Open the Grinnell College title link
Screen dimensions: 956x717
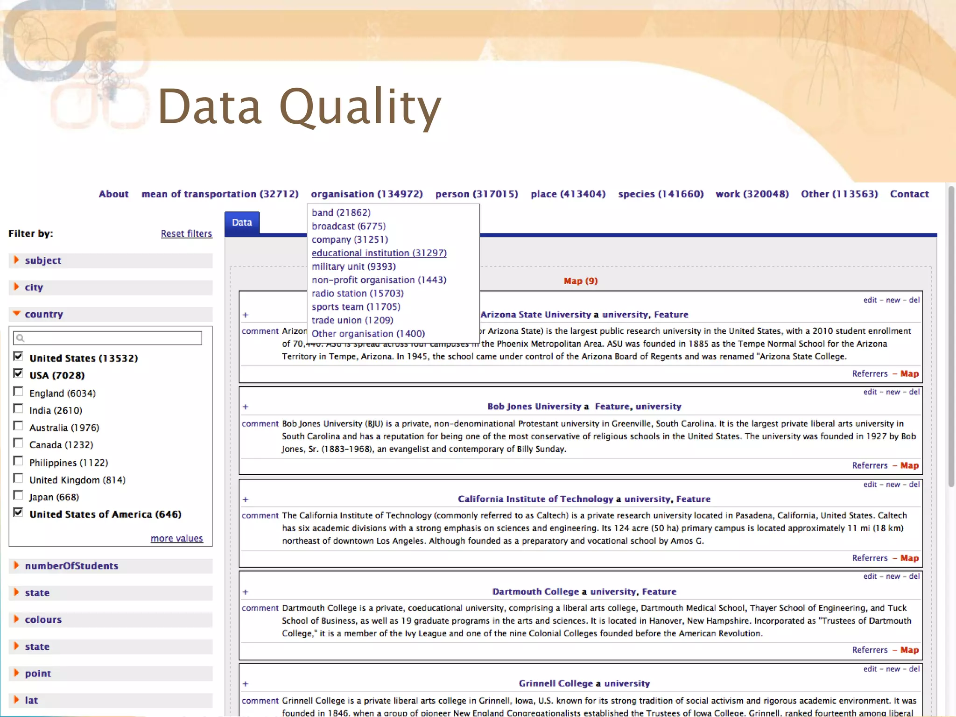point(555,684)
